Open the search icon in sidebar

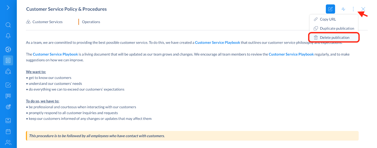[x=8, y=25]
